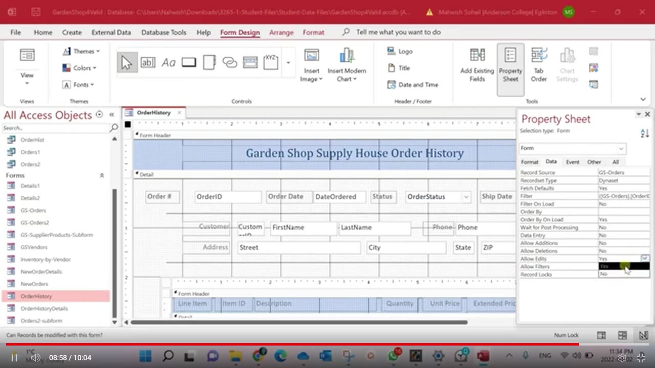Open the External Data tab
The image size is (655, 368).
(x=111, y=32)
